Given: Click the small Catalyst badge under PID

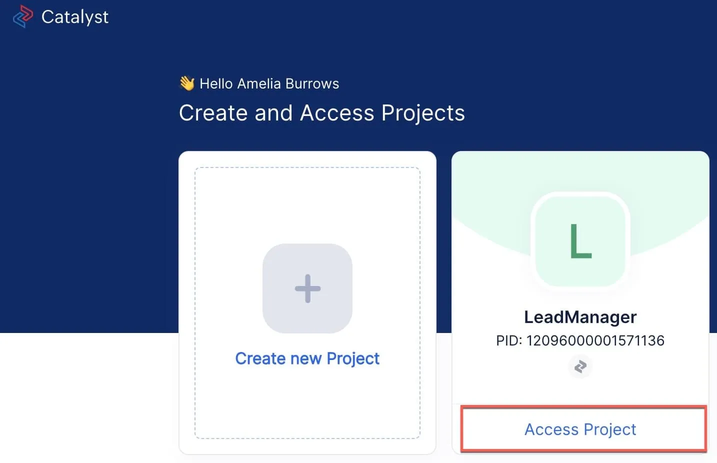Looking at the screenshot, I should pyautogui.click(x=580, y=367).
